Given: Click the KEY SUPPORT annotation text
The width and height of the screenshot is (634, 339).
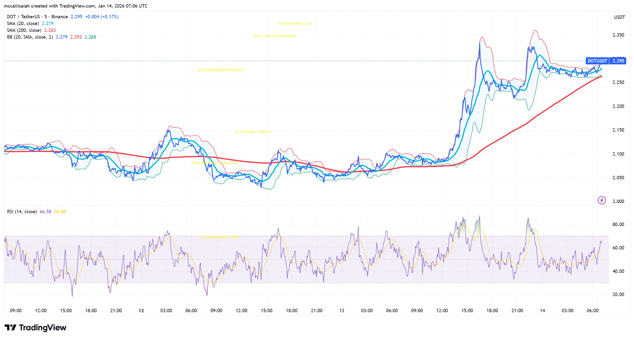Looking at the screenshot, I should click(253, 132).
